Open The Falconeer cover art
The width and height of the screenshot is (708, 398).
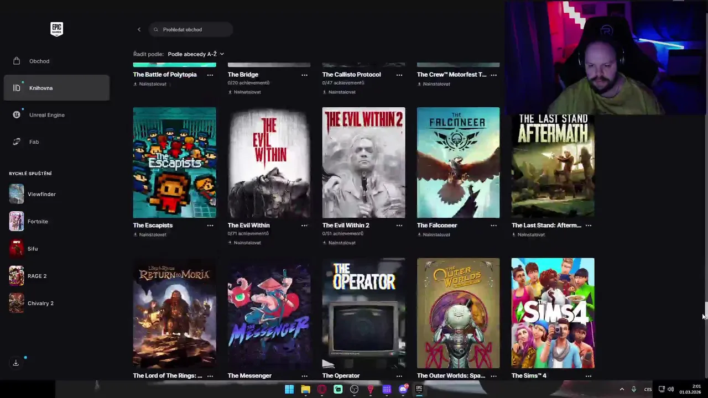coord(459,163)
